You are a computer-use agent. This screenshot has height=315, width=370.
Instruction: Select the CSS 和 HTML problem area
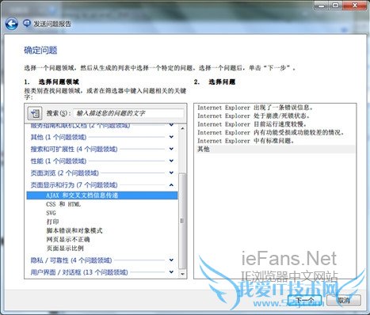tap(63, 204)
